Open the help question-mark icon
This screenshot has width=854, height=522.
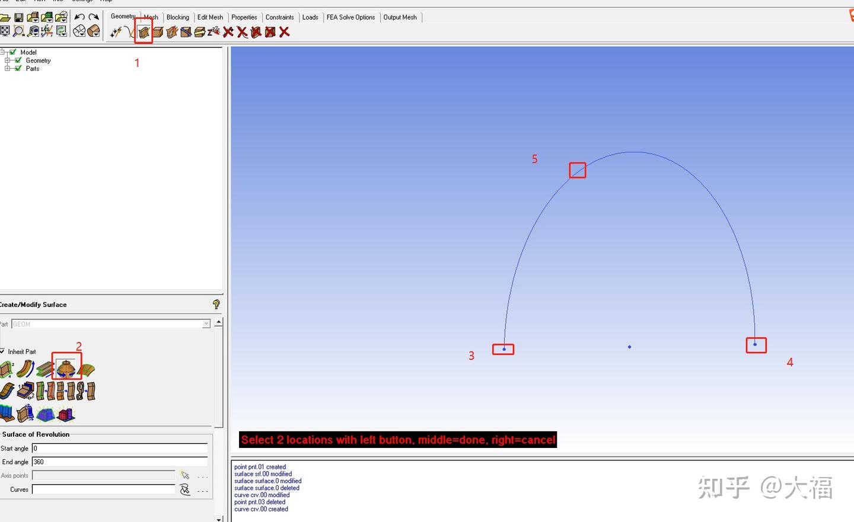click(x=216, y=304)
